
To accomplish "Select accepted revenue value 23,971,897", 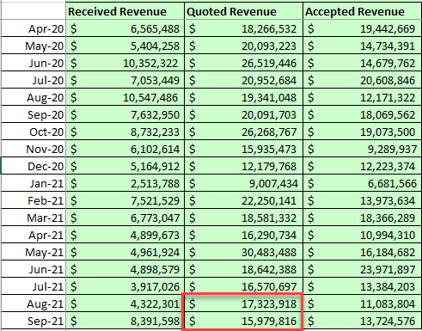I will point(363,269).
